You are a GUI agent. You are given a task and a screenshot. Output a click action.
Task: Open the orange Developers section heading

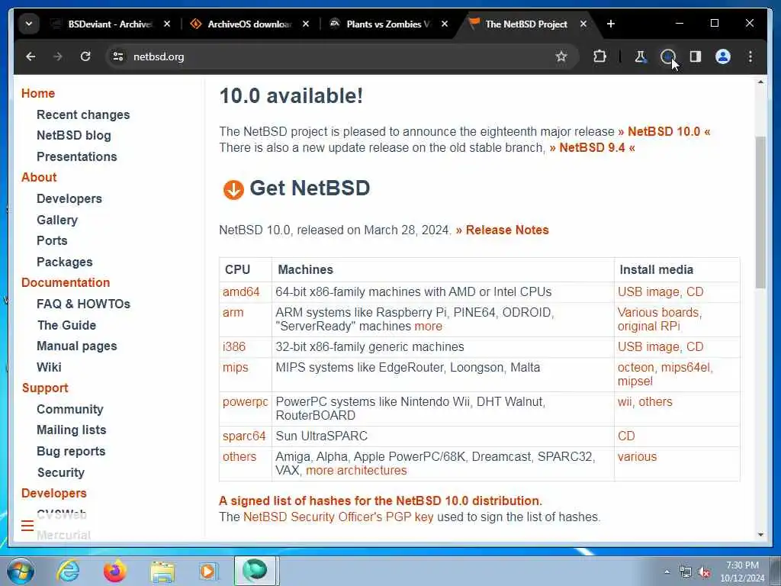[x=54, y=494]
